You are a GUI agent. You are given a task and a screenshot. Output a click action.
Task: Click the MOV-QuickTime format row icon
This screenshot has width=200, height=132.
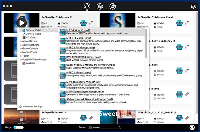63,85
